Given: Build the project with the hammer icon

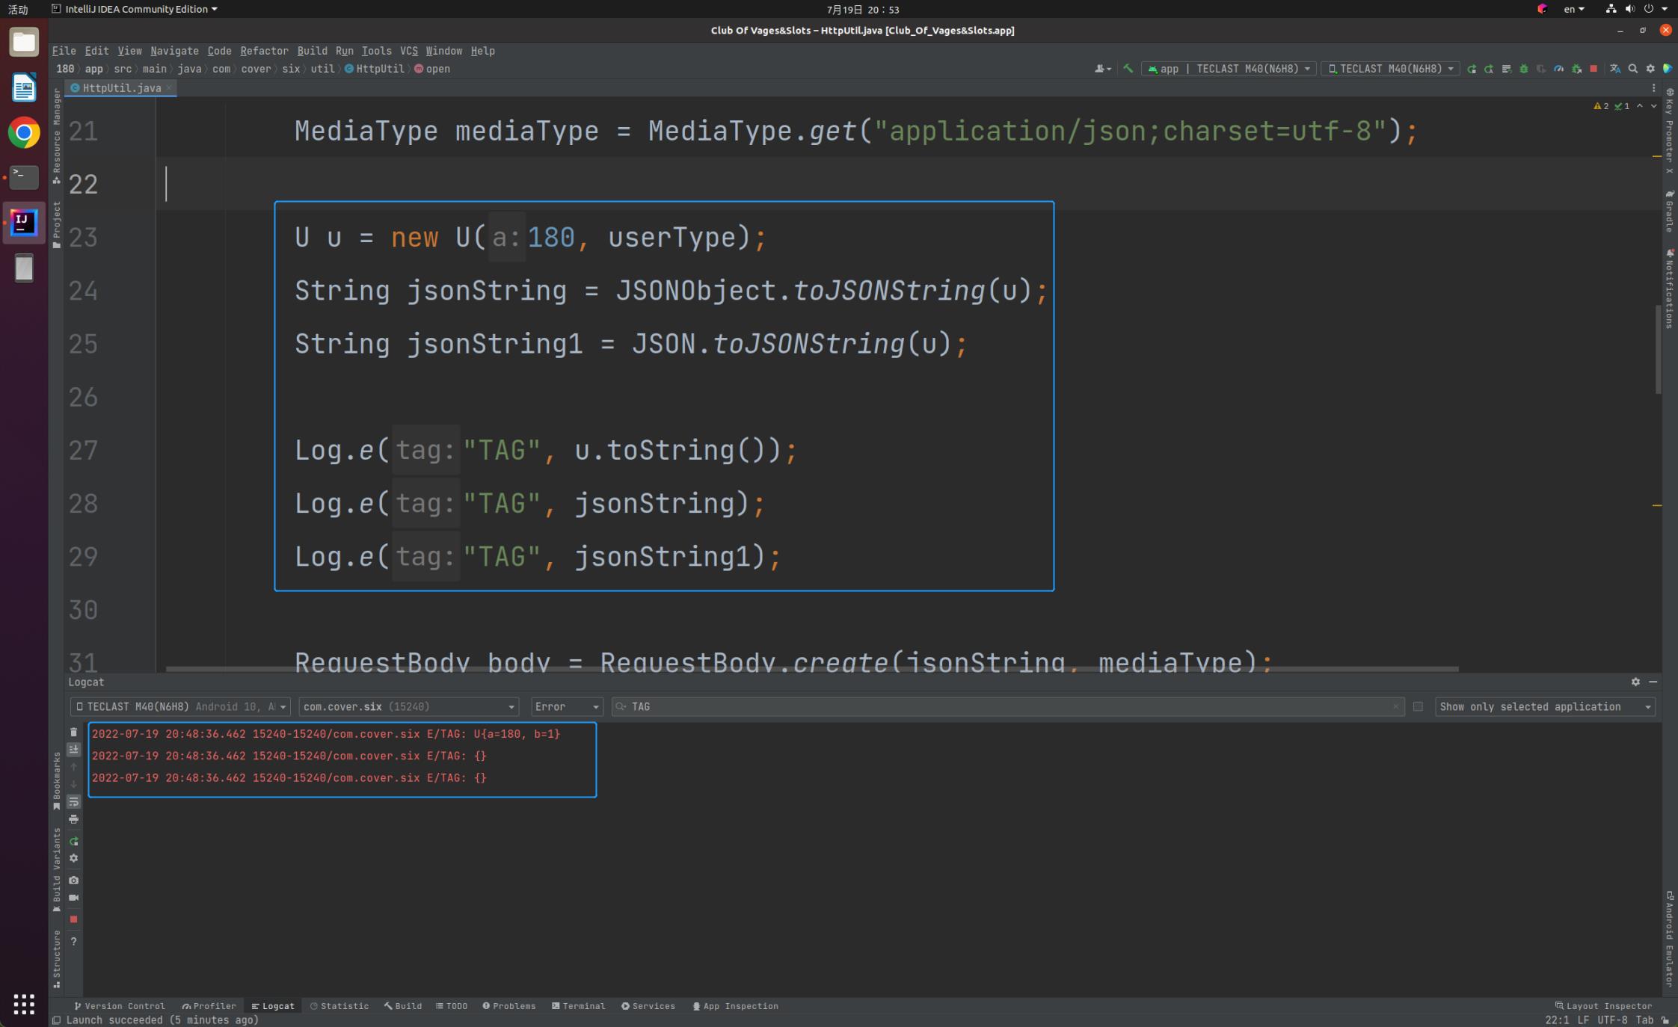Looking at the screenshot, I should point(1128,68).
